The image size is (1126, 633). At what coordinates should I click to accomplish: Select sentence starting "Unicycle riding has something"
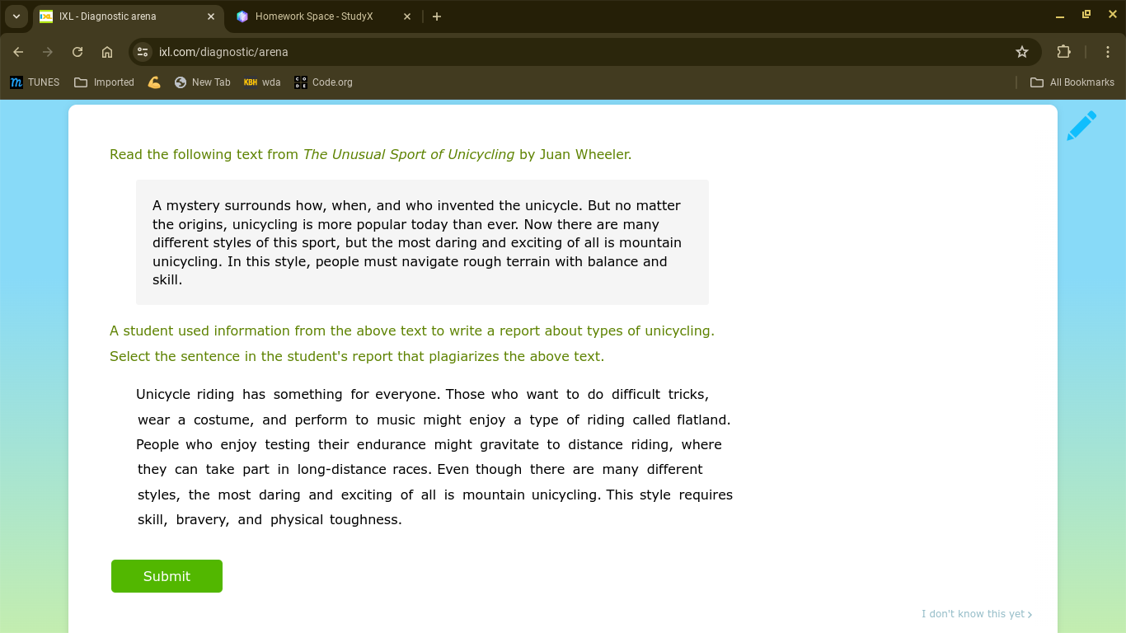tap(289, 395)
